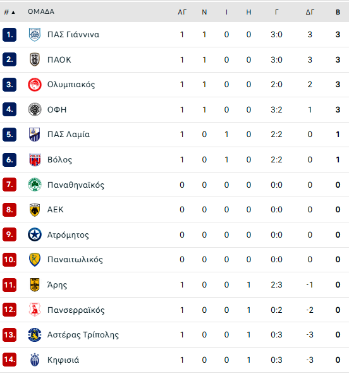The image size is (349, 376).
Task: Click the Άρης club emblem
Action: (35, 284)
